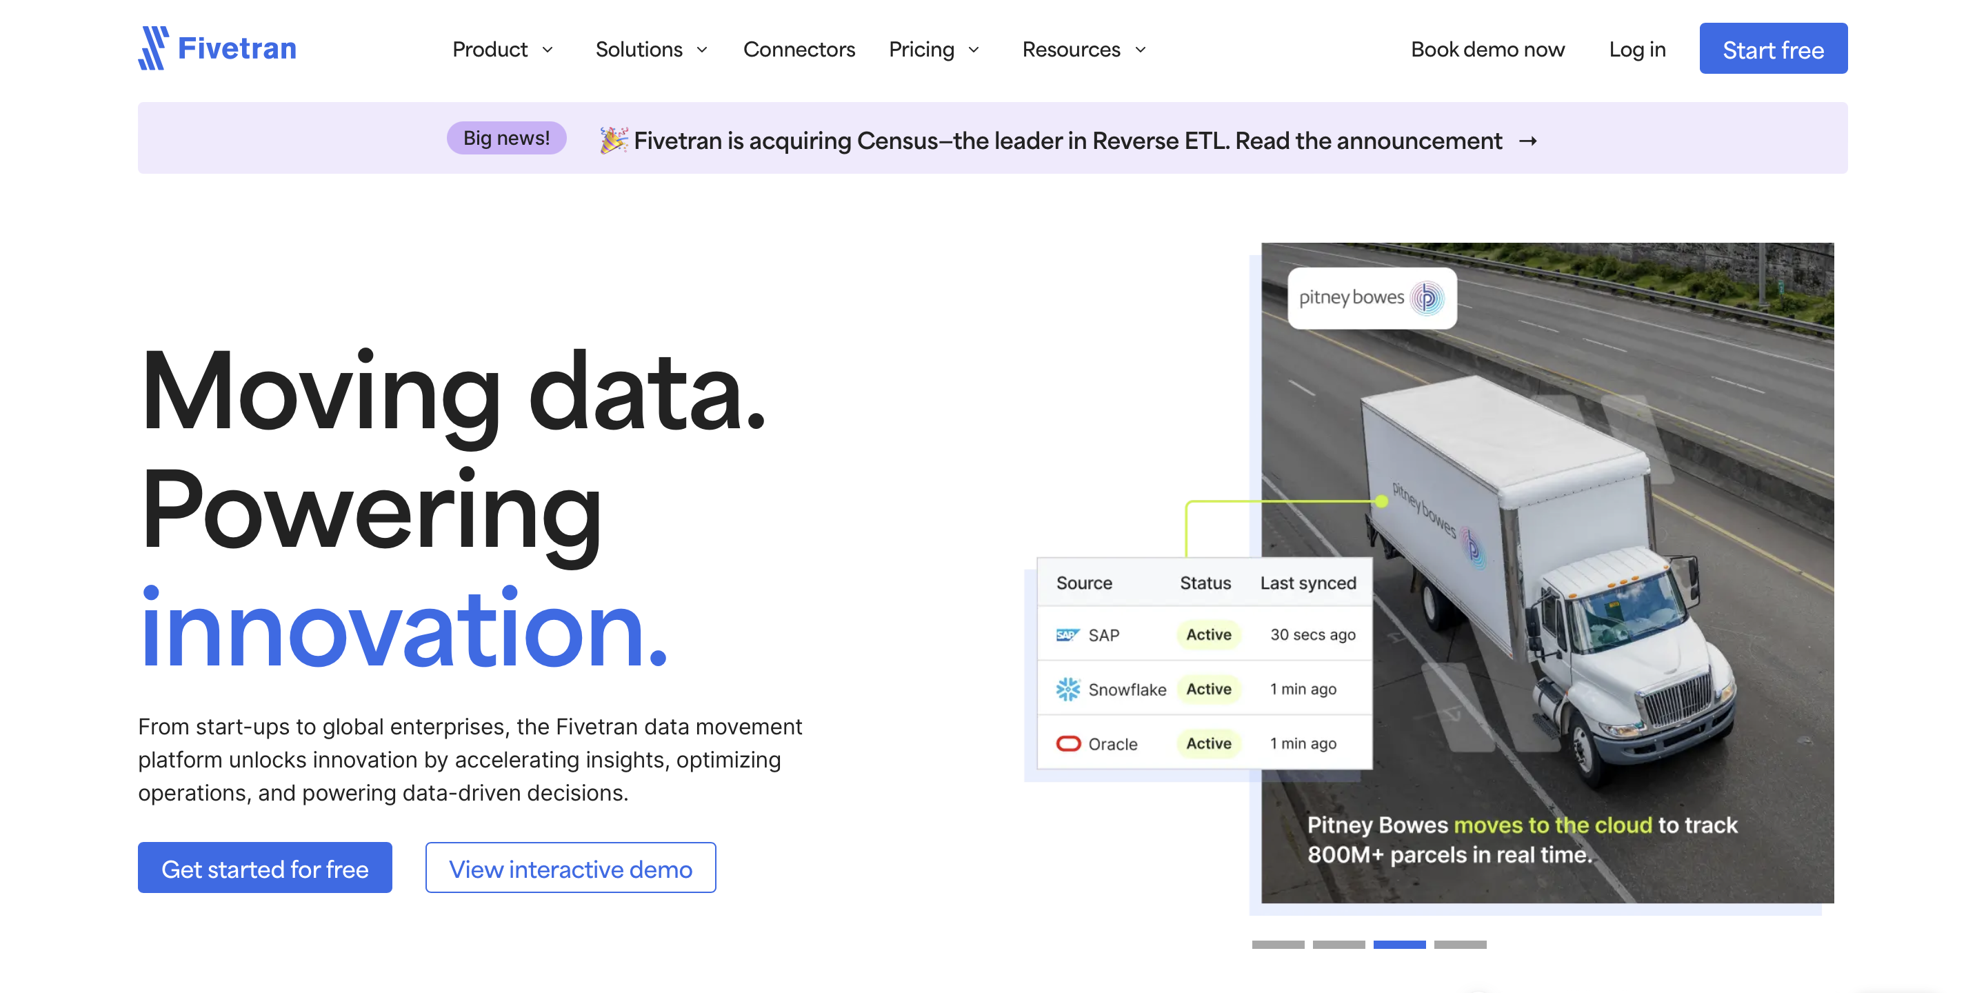Click the announcement arrow icon
The width and height of the screenshot is (1986, 993).
pos(1527,140)
